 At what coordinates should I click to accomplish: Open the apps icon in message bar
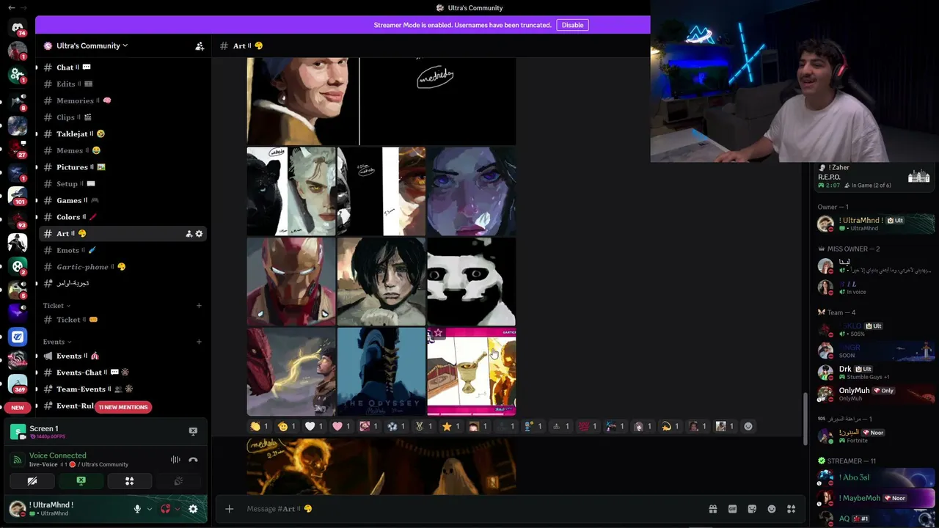pyautogui.click(x=791, y=509)
